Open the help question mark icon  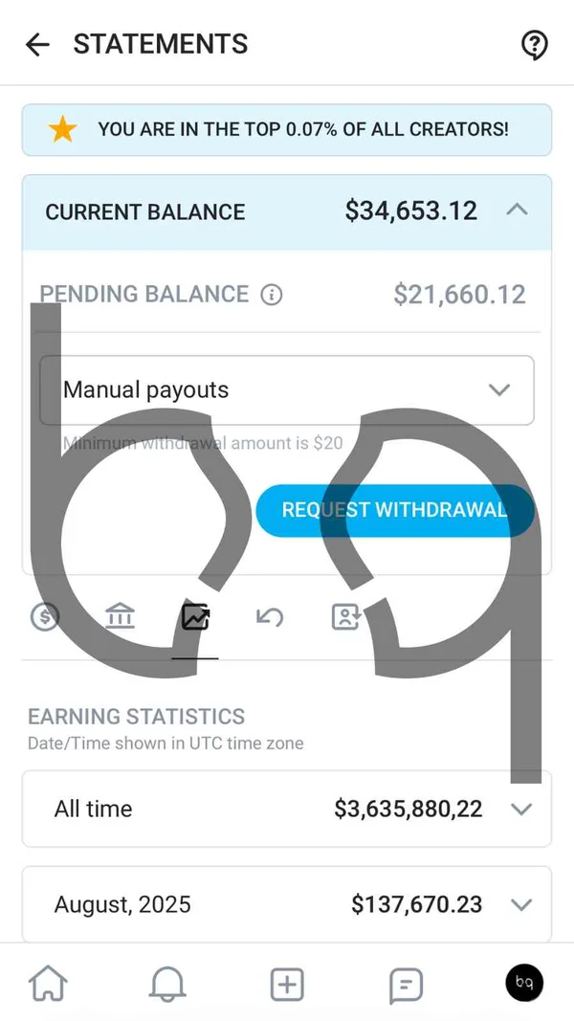(534, 44)
